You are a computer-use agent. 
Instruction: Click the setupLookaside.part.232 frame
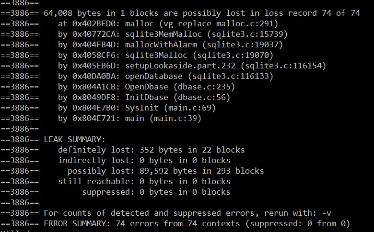[x=192, y=66]
